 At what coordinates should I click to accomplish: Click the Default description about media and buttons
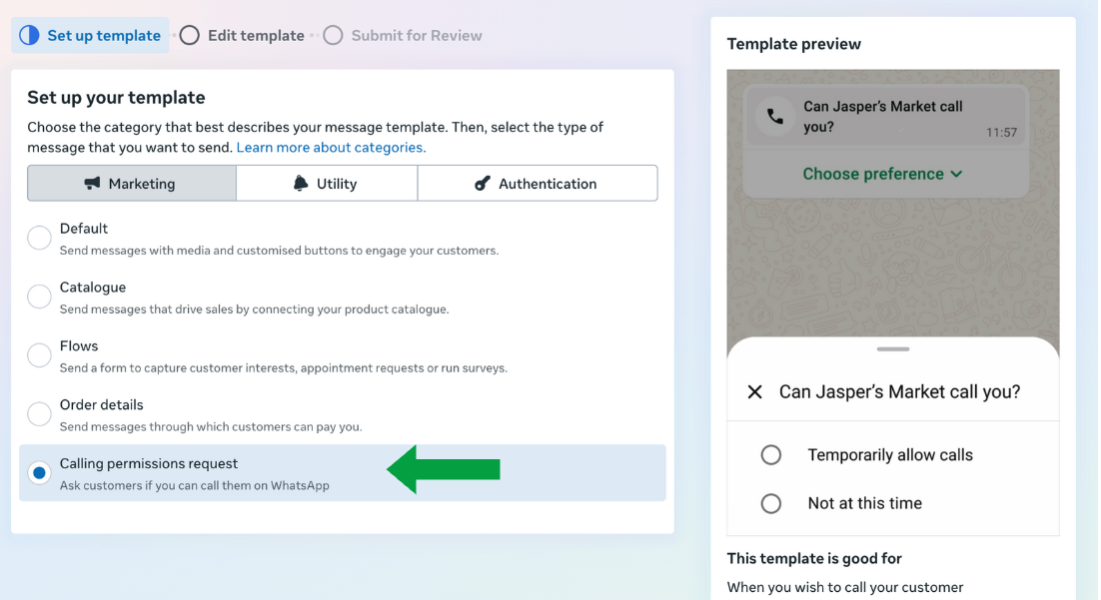[279, 250]
